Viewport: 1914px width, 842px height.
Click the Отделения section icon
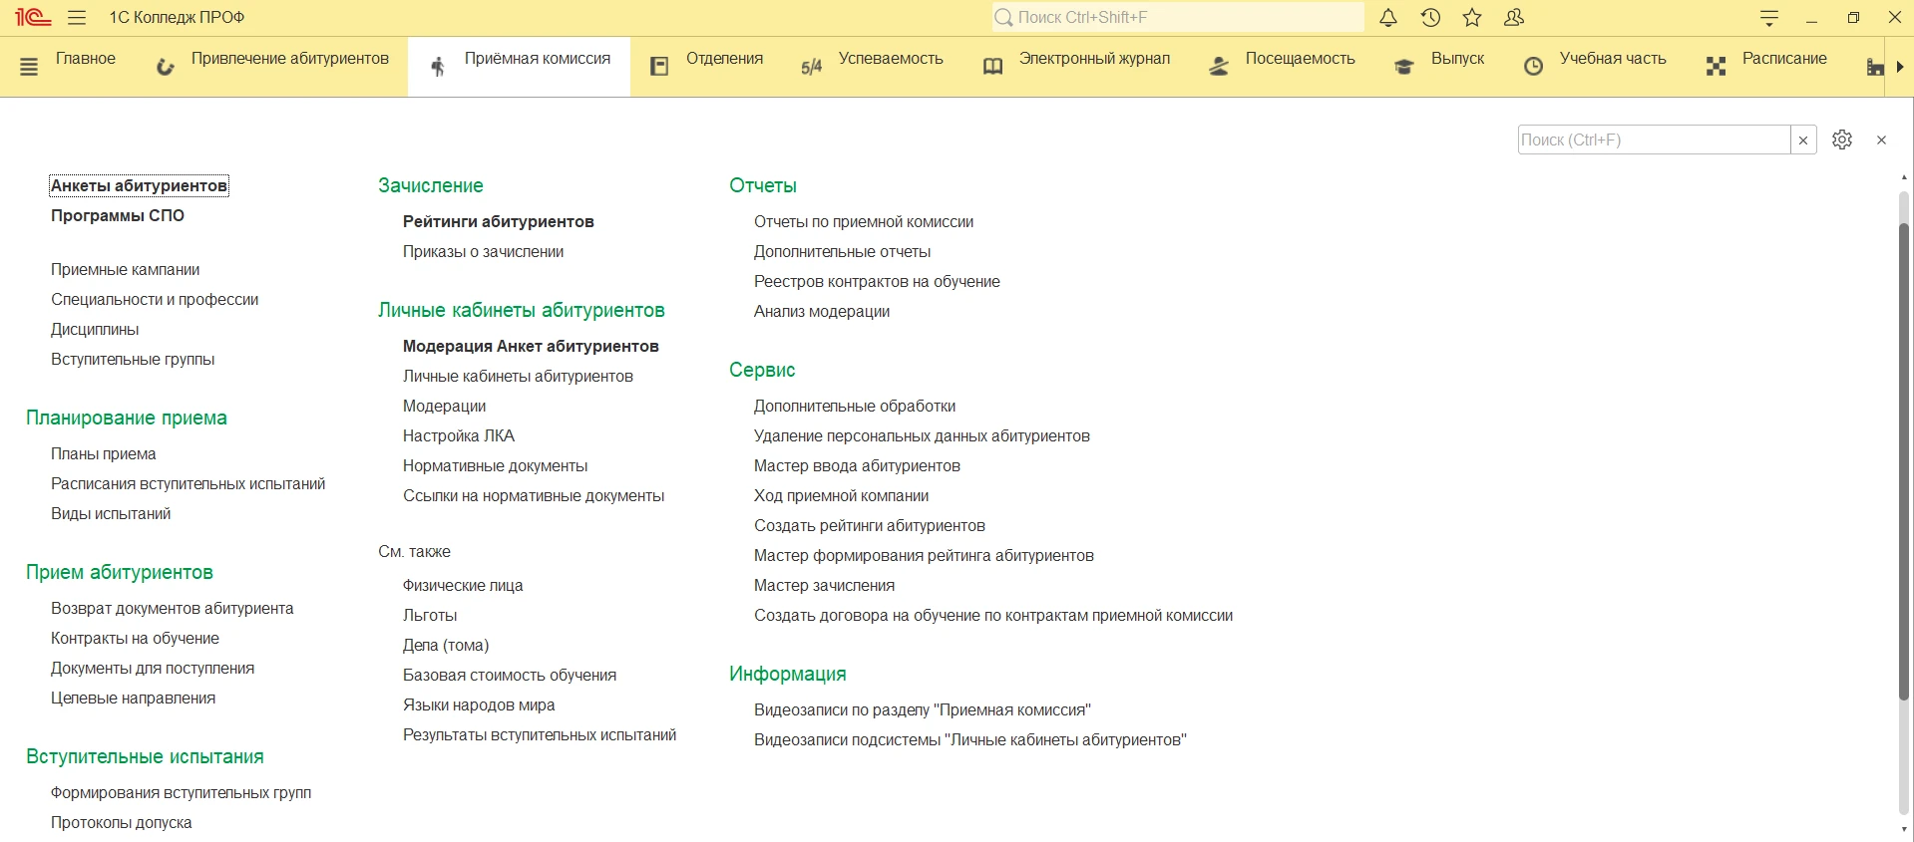659,67
